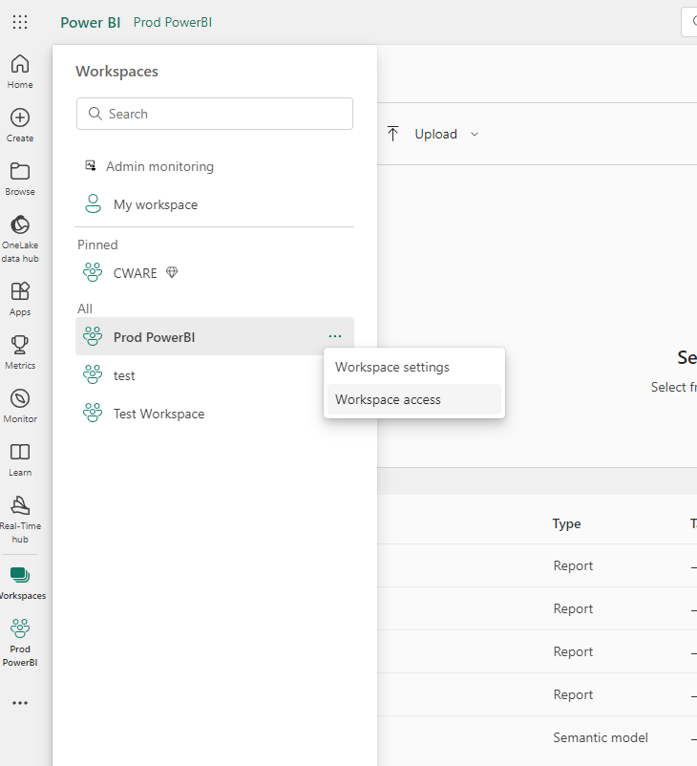
Task: Open the Learn book icon
Action: point(20,458)
